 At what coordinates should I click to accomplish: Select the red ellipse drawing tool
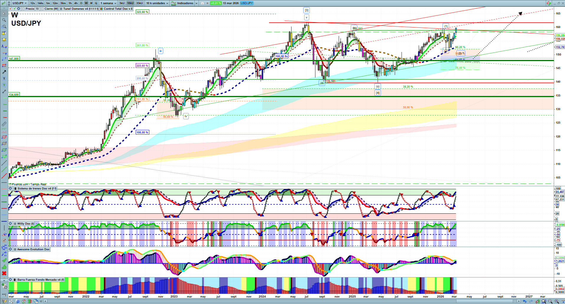(4, 137)
